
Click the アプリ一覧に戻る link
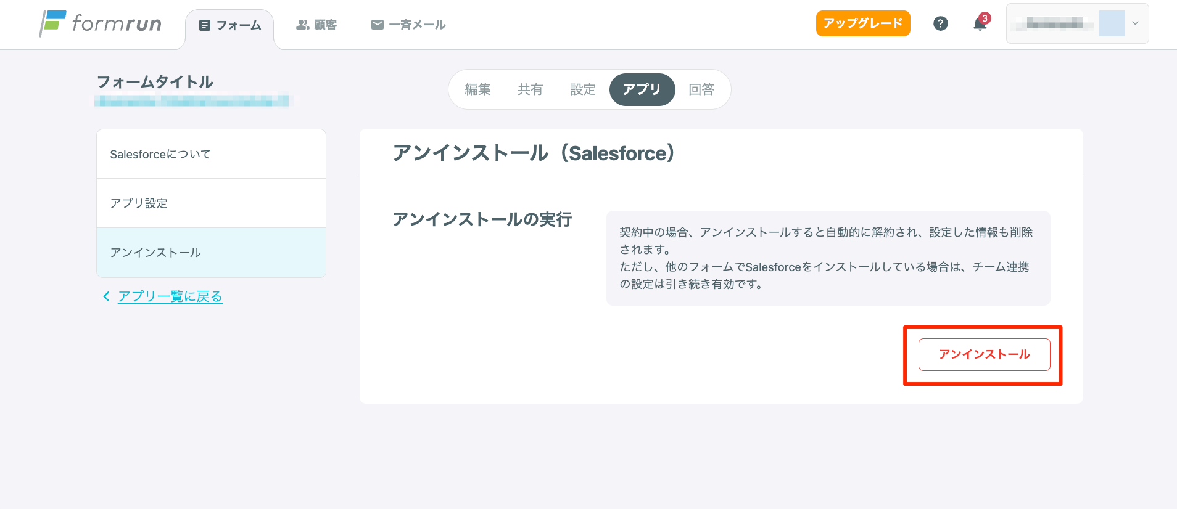[x=170, y=296]
